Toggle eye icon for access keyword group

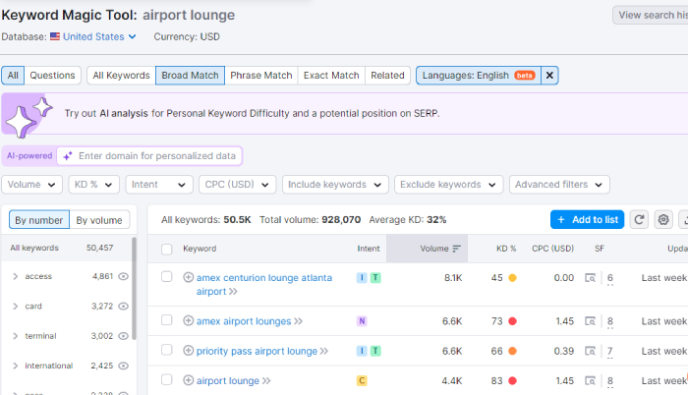(124, 277)
